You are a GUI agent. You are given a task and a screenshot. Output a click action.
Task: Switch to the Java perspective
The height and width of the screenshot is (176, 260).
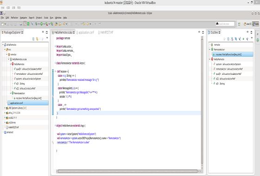[247, 24]
